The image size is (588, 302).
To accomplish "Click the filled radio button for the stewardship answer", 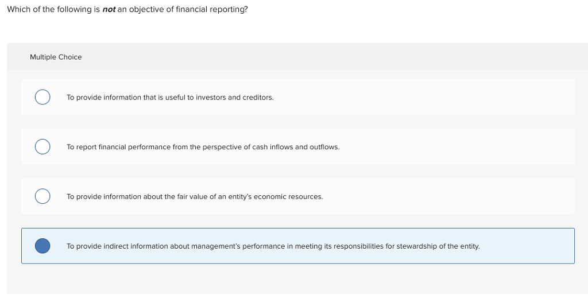I will click(42, 246).
